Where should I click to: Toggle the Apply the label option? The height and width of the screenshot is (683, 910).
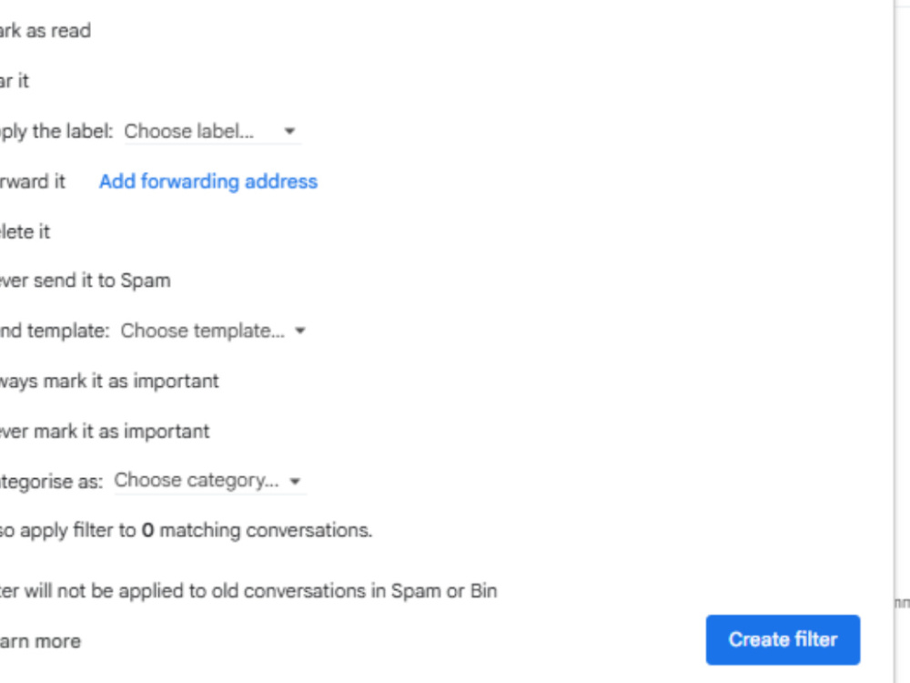(56, 131)
